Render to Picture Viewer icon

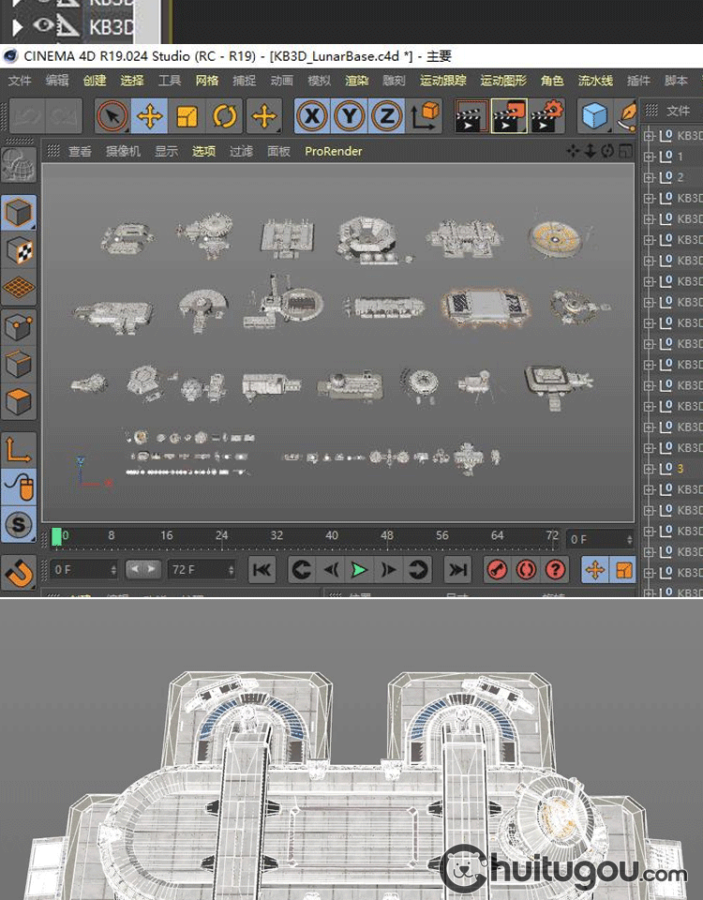[508, 116]
